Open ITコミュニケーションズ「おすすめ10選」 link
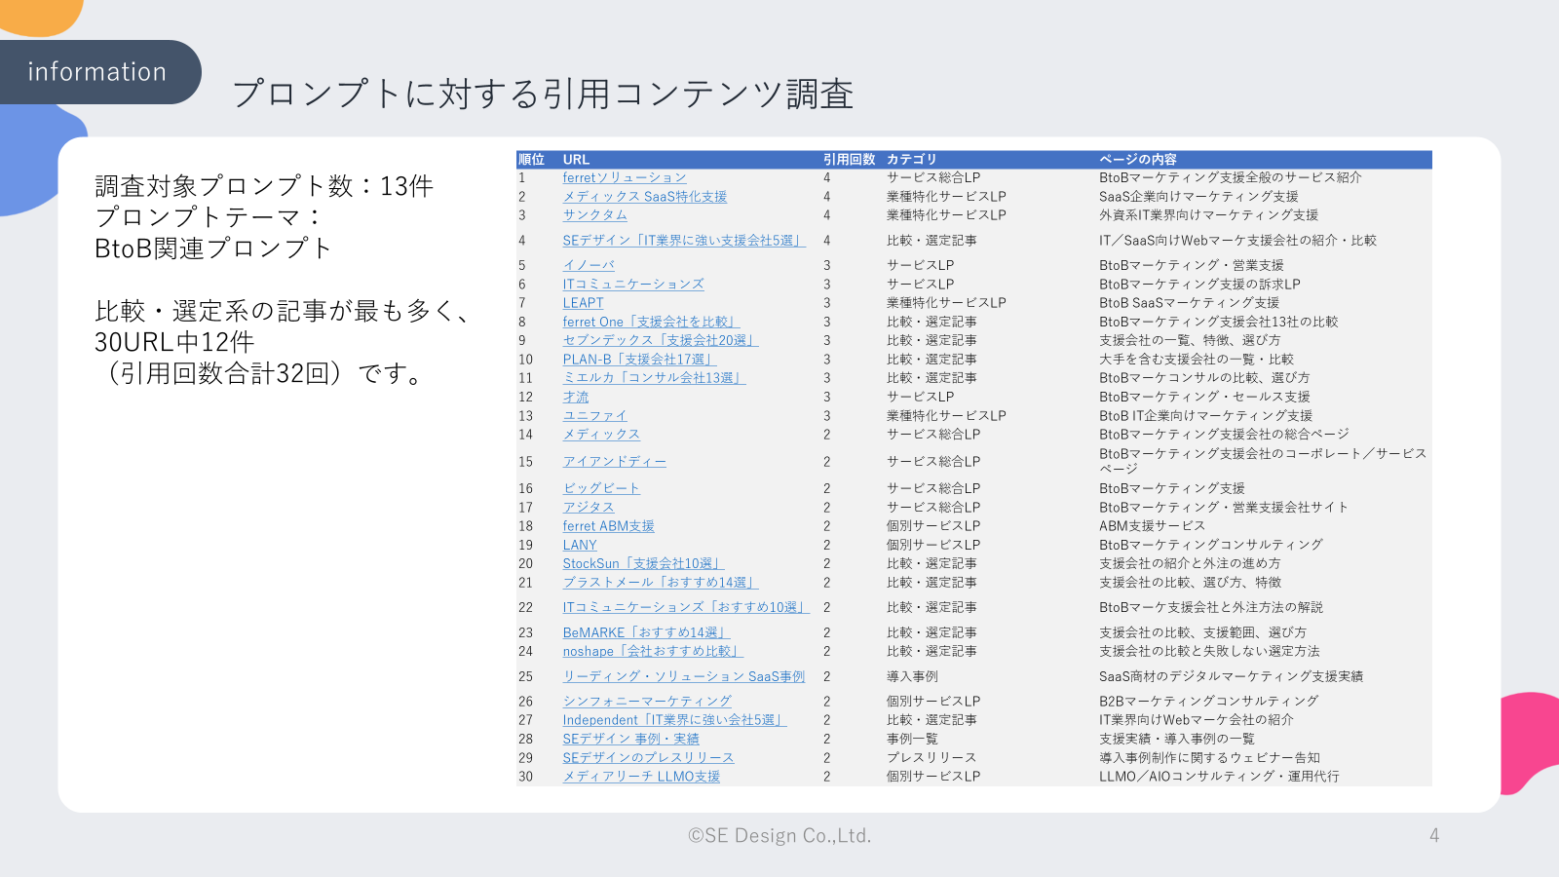The height and width of the screenshot is (877, 1559). 686,607
